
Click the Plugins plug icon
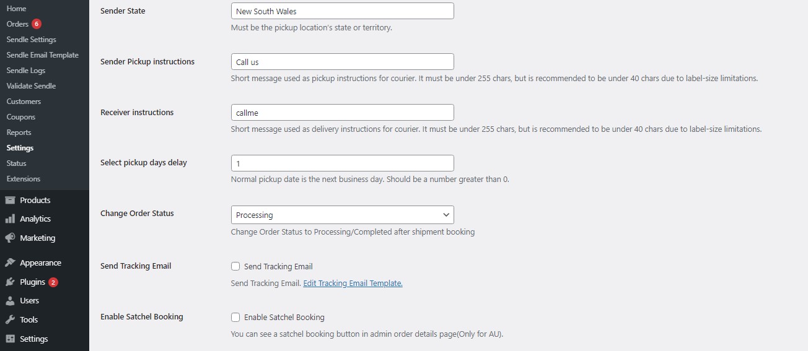tap(10, 282)
